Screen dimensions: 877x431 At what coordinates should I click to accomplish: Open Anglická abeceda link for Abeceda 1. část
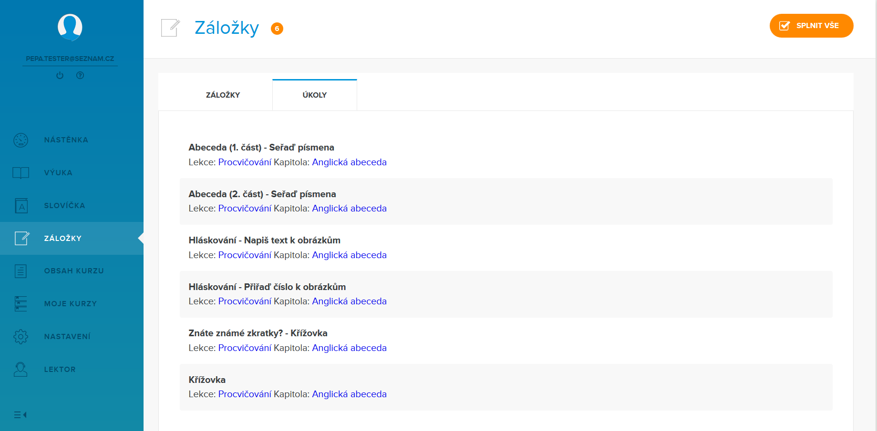349,162
